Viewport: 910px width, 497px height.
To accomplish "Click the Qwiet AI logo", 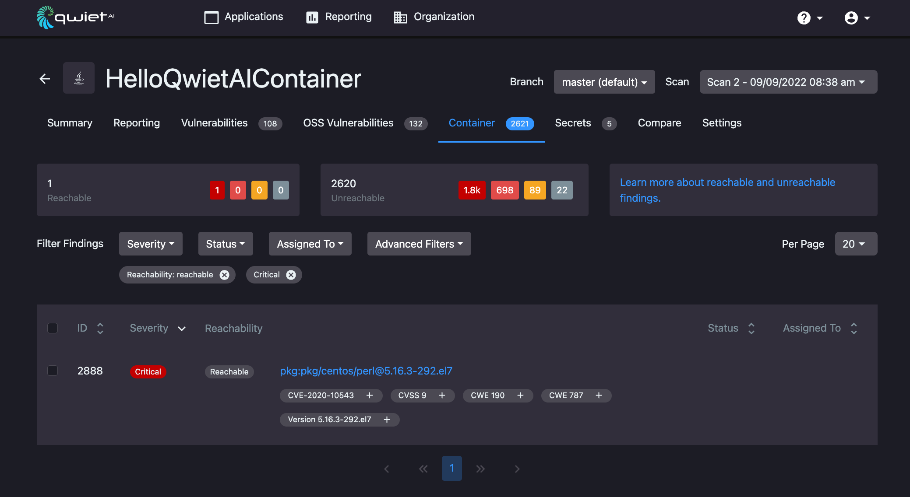I will coord(75,17).
